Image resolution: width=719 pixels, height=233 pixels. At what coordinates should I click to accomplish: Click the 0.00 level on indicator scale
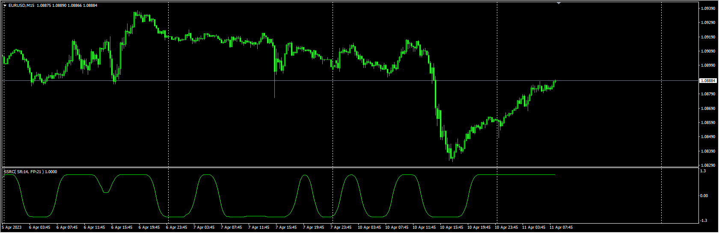click(x=704, y=196)
